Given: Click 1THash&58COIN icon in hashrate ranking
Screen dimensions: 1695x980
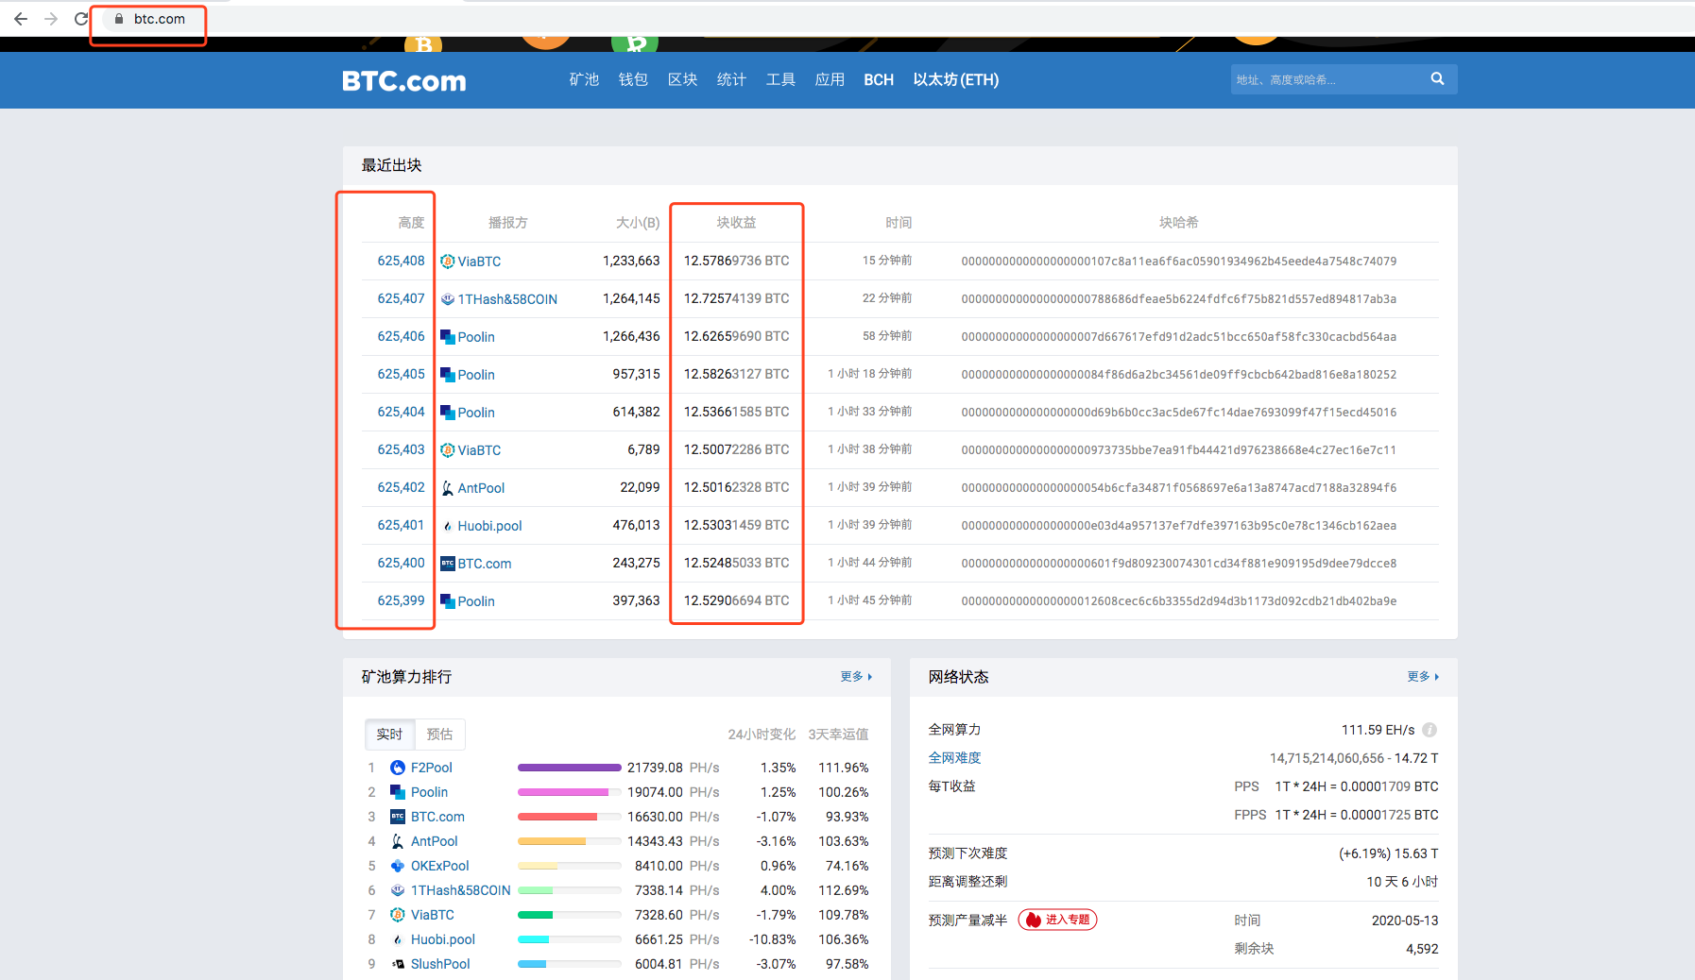Looking at the screenshot, I should coord(398,890).
